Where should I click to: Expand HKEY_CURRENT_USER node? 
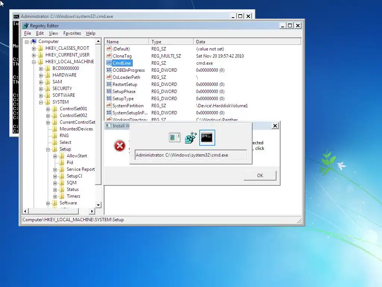point(34,55)
